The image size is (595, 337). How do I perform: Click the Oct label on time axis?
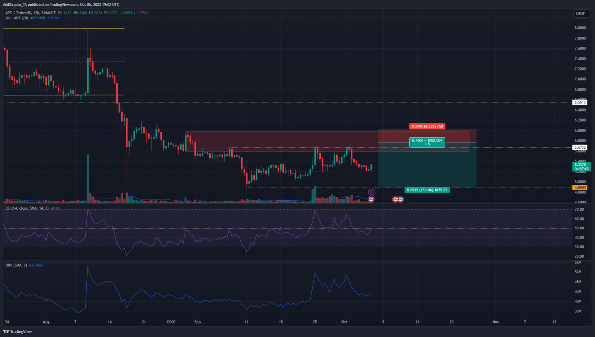point(344,322)
